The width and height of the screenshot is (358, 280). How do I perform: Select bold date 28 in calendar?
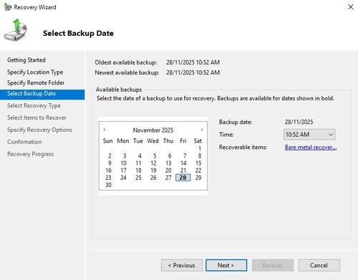coord(183,178)
